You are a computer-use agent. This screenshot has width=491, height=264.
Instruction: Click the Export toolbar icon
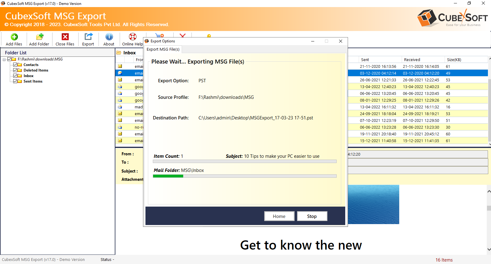pyautogui.click(x=88, y=37)
